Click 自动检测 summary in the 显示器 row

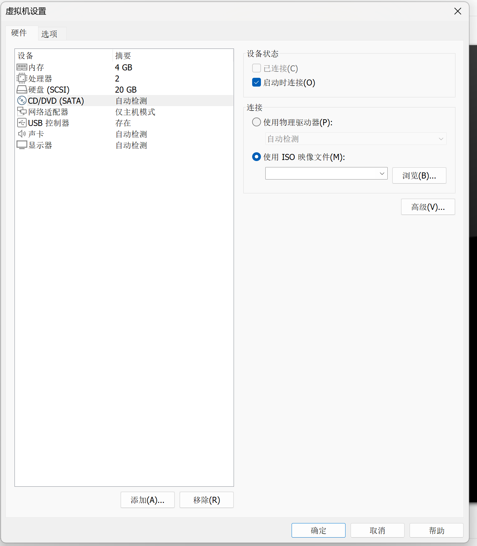click(131, 145)
